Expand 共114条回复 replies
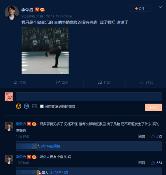Screen dimensions: 166x175 coord(51,146)
